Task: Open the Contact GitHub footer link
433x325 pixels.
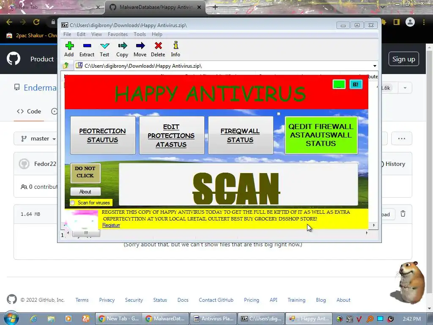Action: (216, 300)
